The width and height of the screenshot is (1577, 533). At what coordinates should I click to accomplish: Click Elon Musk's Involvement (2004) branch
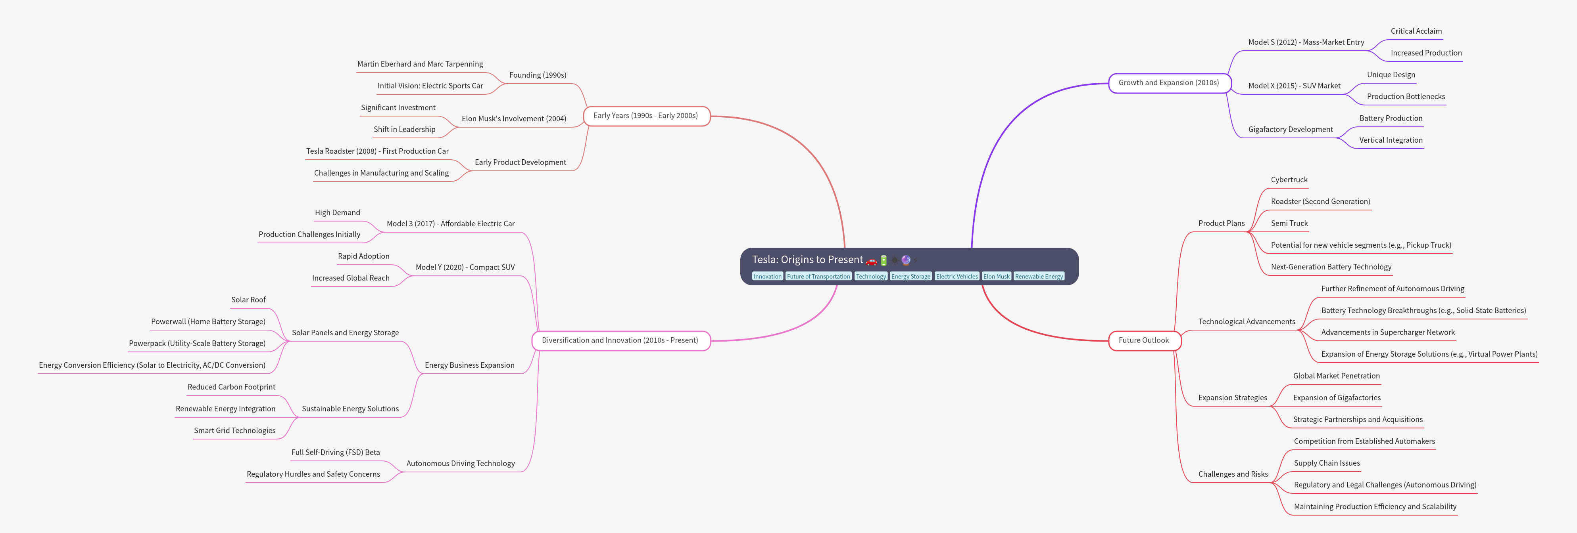pyautogui.click(x=514, y=118)
